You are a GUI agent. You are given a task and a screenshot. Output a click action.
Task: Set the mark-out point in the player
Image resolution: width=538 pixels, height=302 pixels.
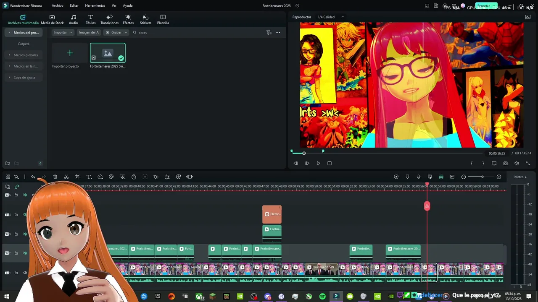(x=483, y=163)
